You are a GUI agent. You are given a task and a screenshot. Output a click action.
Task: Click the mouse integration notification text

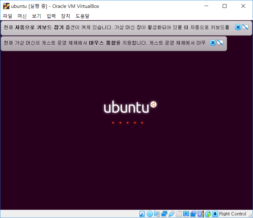[x=104, y=43]
